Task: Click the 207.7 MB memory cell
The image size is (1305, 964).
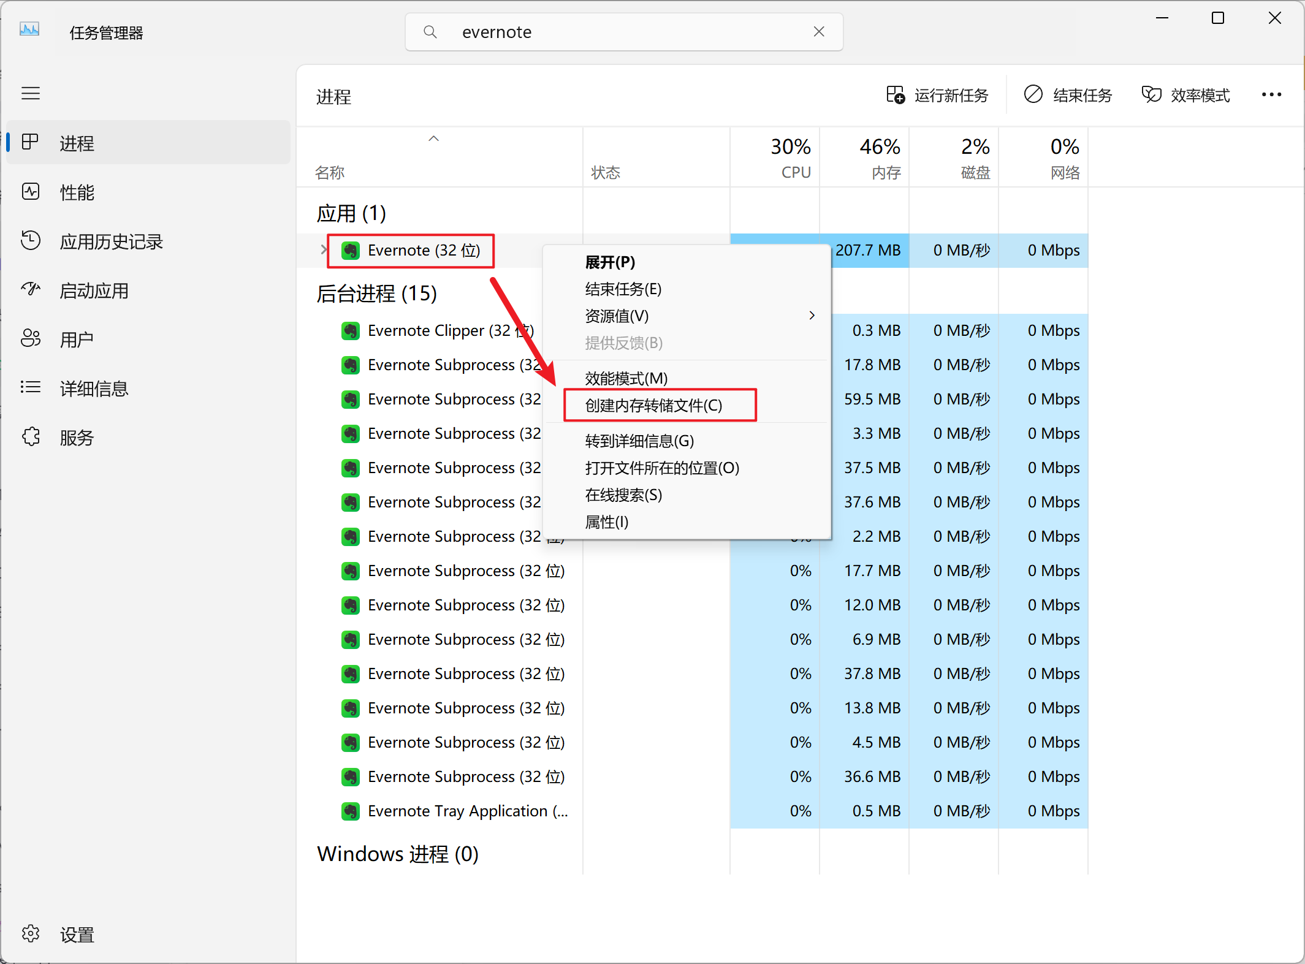Action: pos(868,250)
